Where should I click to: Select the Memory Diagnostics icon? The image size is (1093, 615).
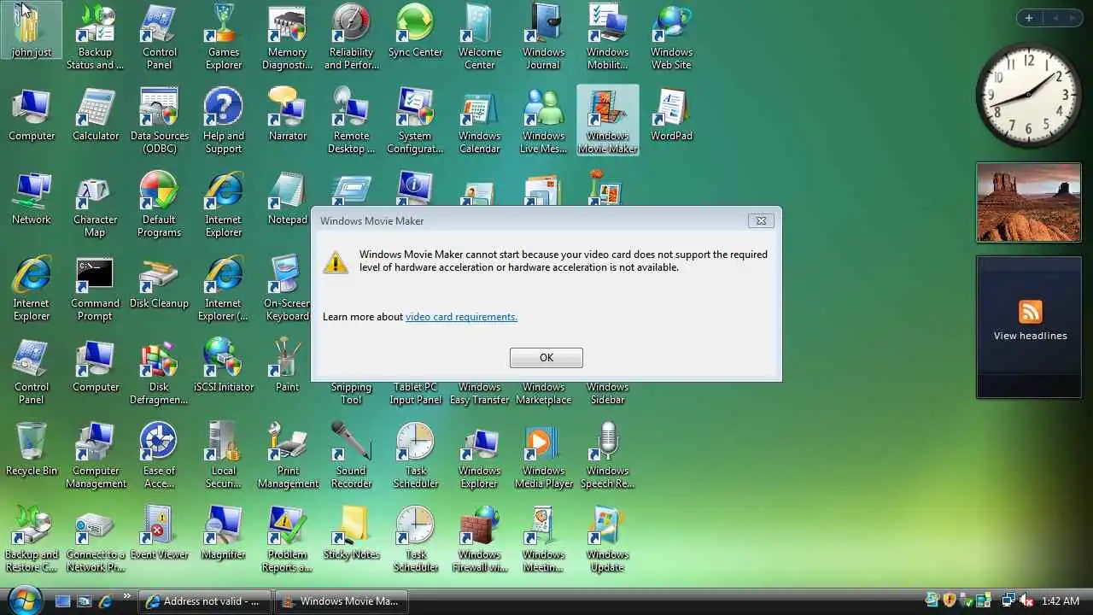(x=288, y=37)
